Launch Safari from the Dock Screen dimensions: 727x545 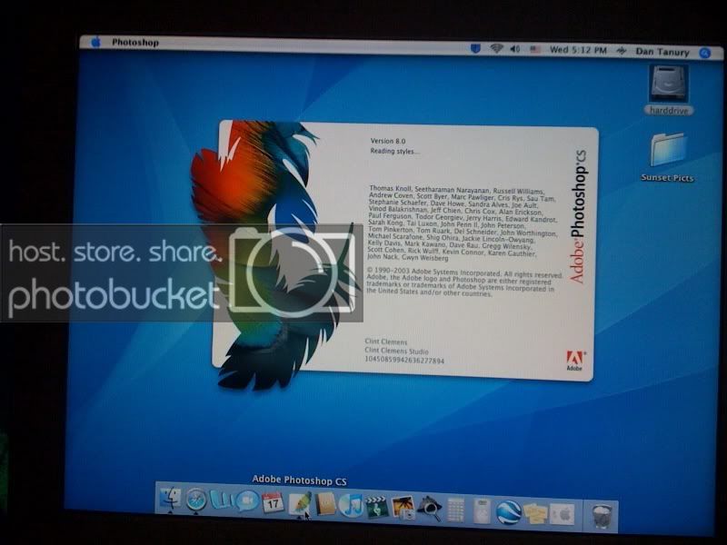pyautogui.click(x=196, y=501)
